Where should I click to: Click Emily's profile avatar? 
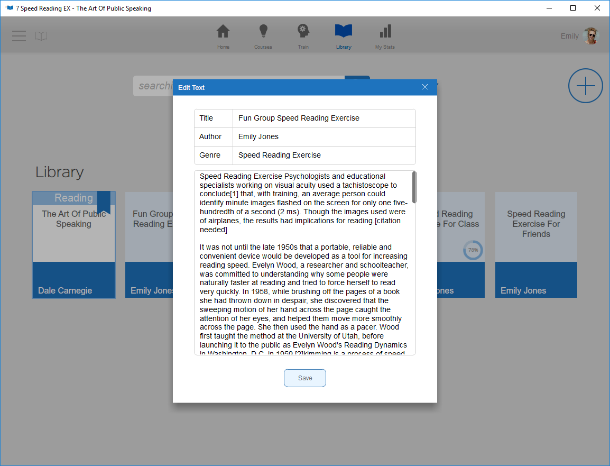pos(590,36)
